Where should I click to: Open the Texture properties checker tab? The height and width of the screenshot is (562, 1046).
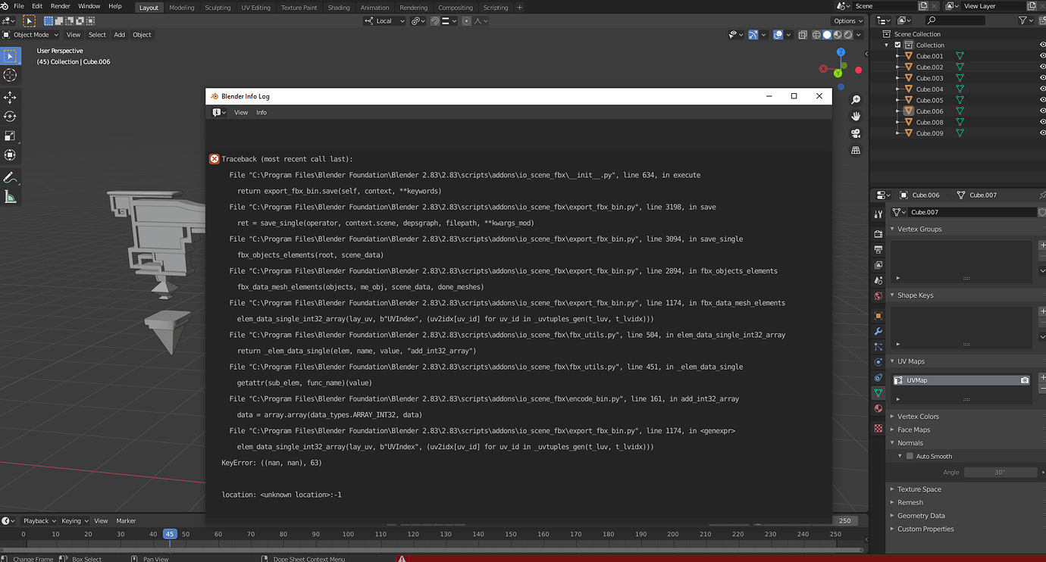point(878,428)
